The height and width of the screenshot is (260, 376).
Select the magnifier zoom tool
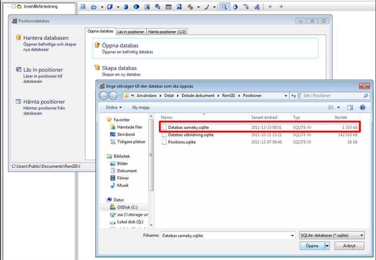[x=224, y=7]
